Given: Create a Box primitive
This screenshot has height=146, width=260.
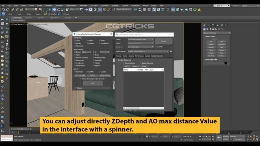Looking at the screenshot, I should tap(211, 42).
